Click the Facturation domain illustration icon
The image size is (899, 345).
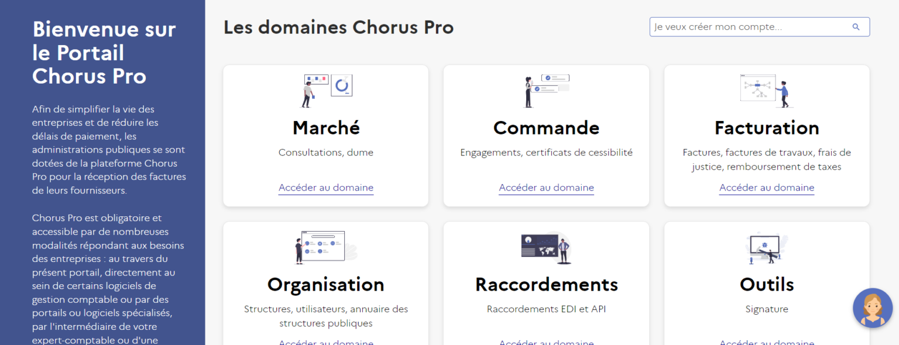tap(766, 89)
